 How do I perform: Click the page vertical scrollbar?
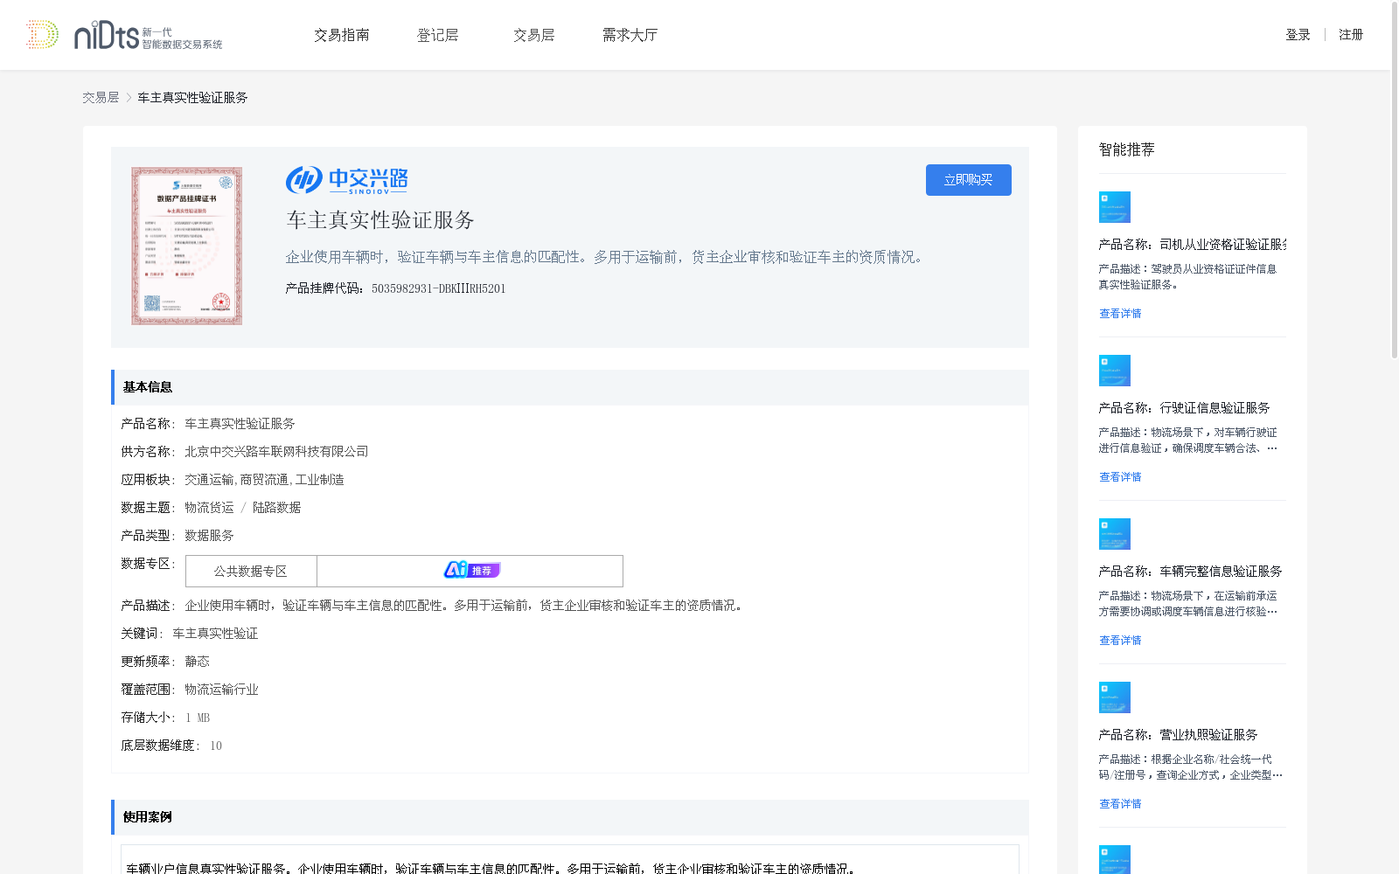(x=1394, y=179)
